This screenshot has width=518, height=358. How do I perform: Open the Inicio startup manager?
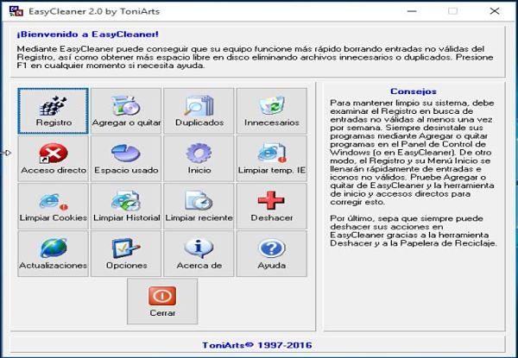point(199,159)
